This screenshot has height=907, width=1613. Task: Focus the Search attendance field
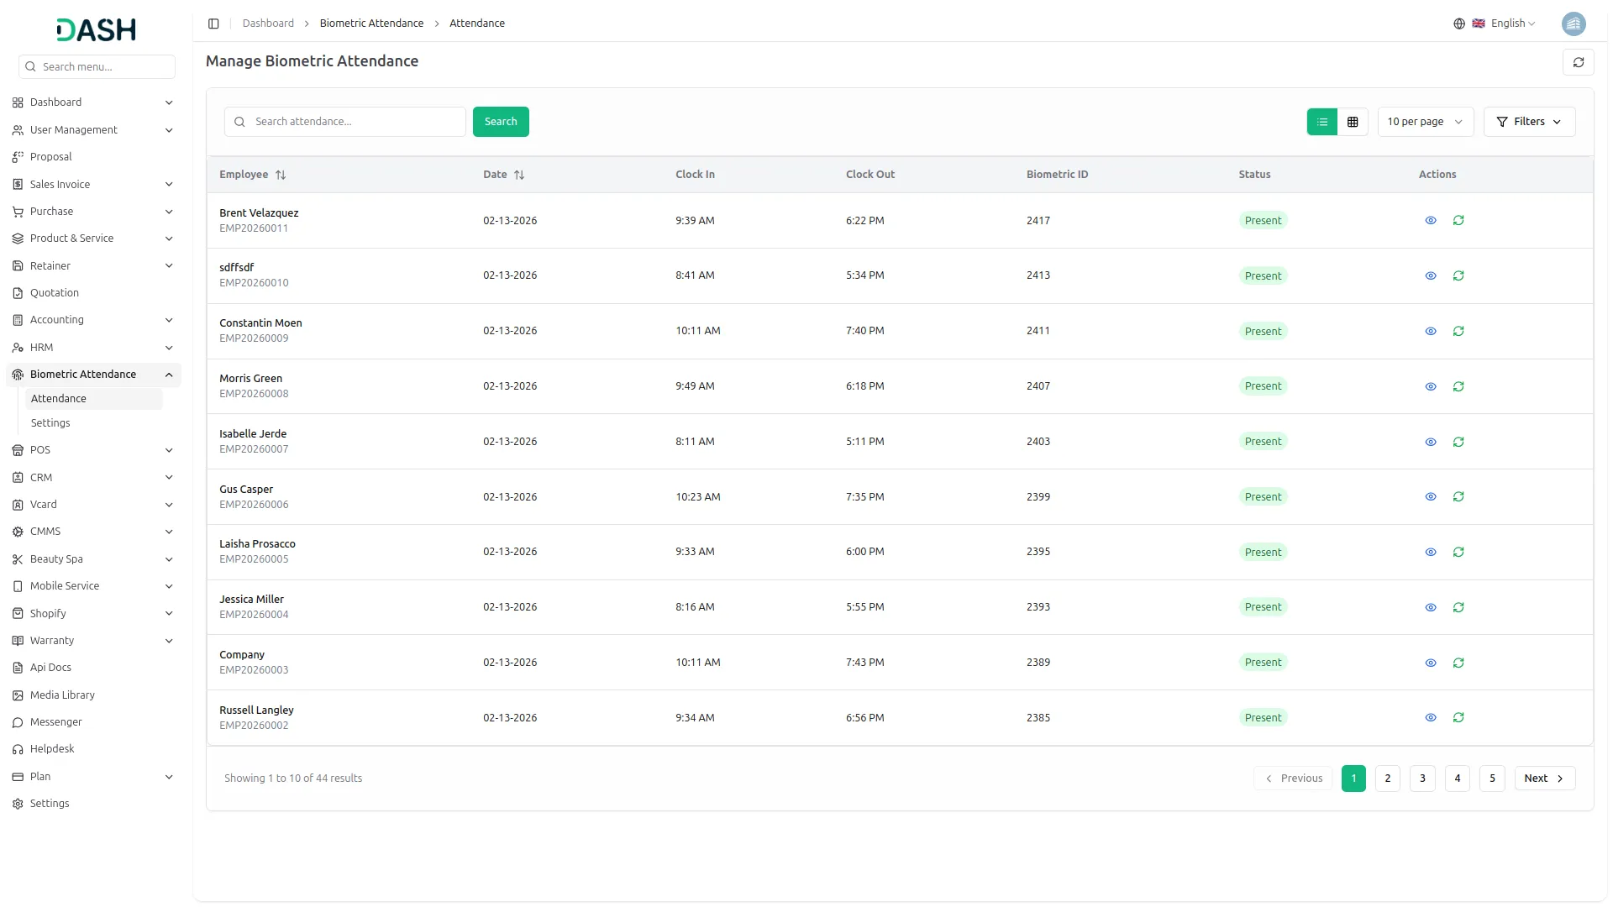[x=344, y=122]
